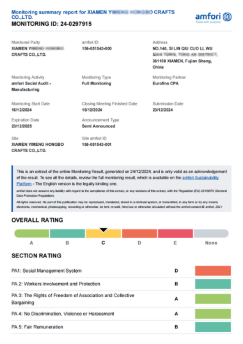Select the yellow C overall rating segment
This screenshot has width=243, height=344.
point(103,233)
